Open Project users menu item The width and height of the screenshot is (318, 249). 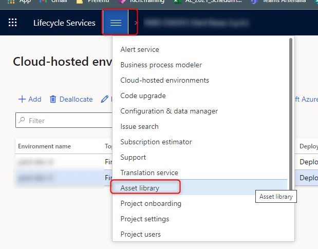click(x=140, y=235)
